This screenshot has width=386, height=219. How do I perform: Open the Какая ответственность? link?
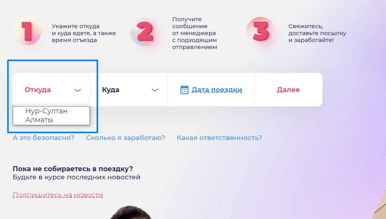pyautogui.click(x=220, y=138)
